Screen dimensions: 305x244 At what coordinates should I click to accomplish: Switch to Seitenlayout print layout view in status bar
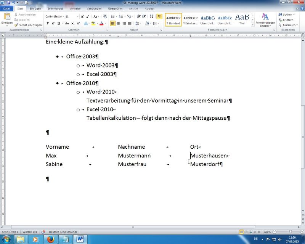click(x=241, y=232)
